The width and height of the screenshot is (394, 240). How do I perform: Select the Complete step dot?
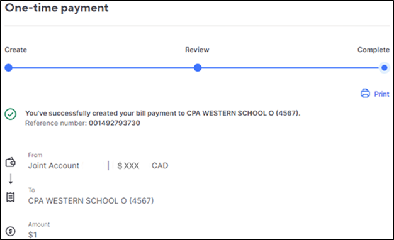[x=384, y=68]
